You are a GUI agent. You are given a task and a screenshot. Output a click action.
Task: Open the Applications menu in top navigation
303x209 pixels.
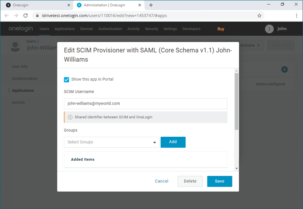tap(64, 29)
